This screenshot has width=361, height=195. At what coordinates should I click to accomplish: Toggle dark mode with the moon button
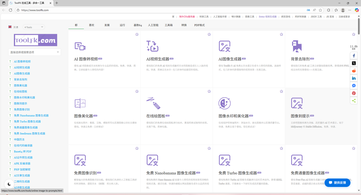(9, 184)
